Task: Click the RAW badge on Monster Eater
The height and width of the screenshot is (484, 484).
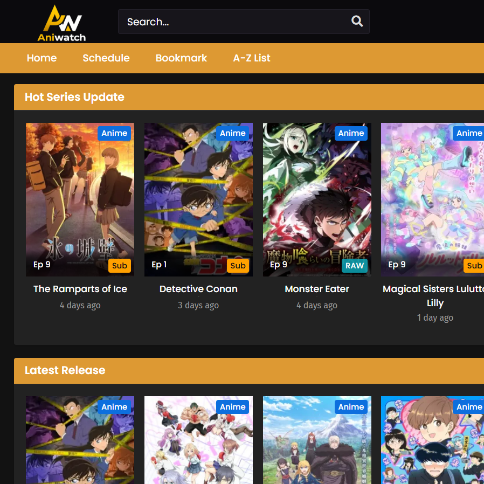Action: point(354,266)
